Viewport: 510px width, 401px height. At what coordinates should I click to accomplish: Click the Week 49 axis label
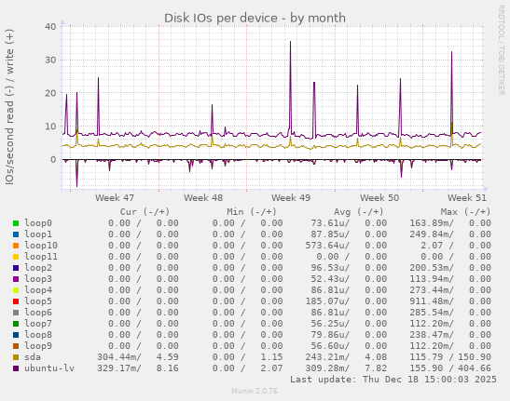coord(291,198)
